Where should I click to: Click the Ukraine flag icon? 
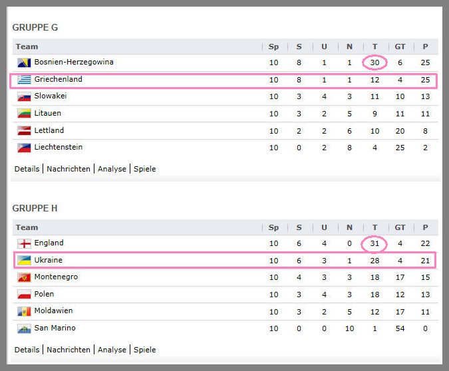click(24, 260)
